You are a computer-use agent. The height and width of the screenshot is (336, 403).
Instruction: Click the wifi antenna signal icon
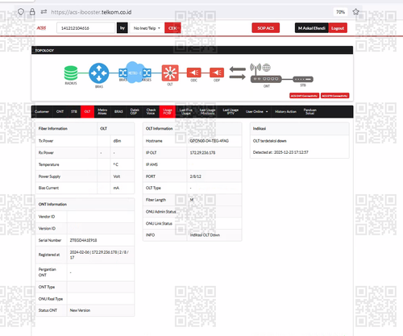pyautogui.click(x=256, y=68)
